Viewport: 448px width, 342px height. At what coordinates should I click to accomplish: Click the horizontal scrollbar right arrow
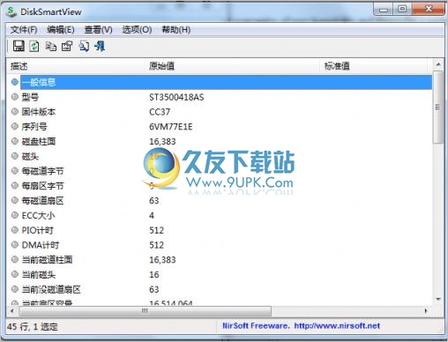[426, 310]
